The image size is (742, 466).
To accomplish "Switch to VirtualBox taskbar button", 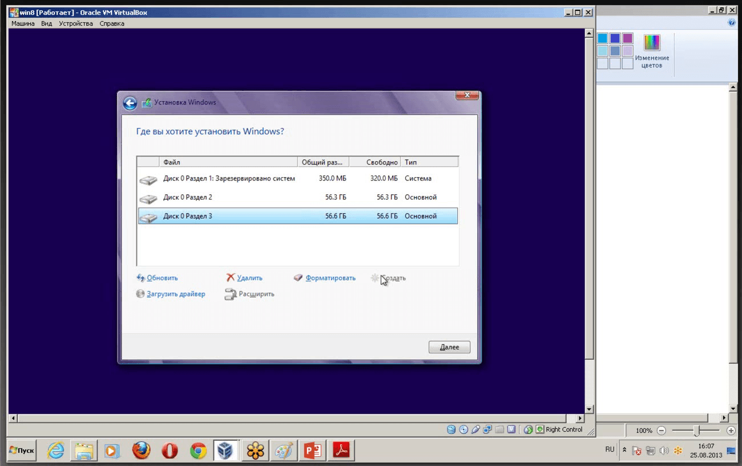I will (227, 451).
